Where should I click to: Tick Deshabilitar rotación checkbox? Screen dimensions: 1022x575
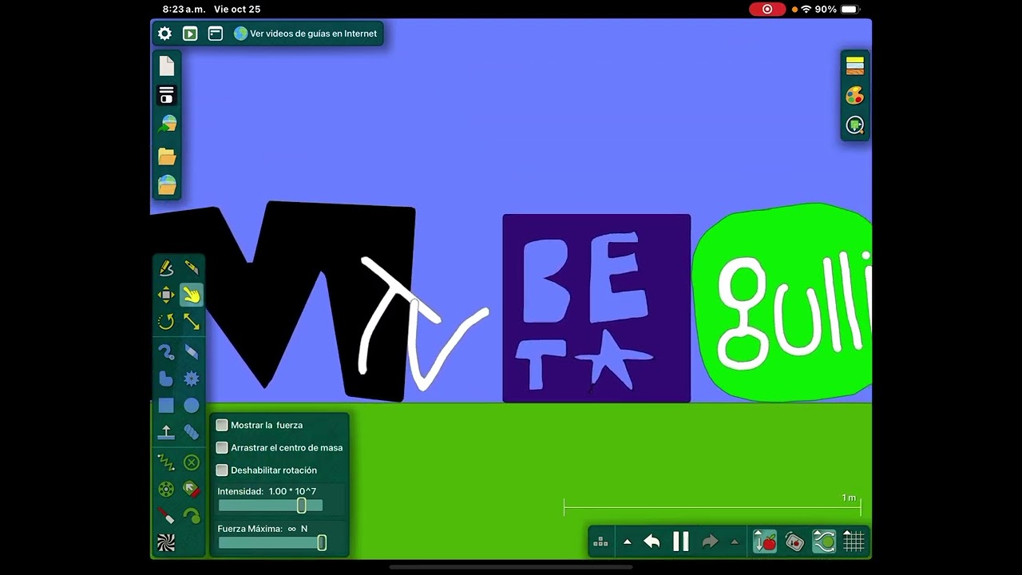[222, 470]
